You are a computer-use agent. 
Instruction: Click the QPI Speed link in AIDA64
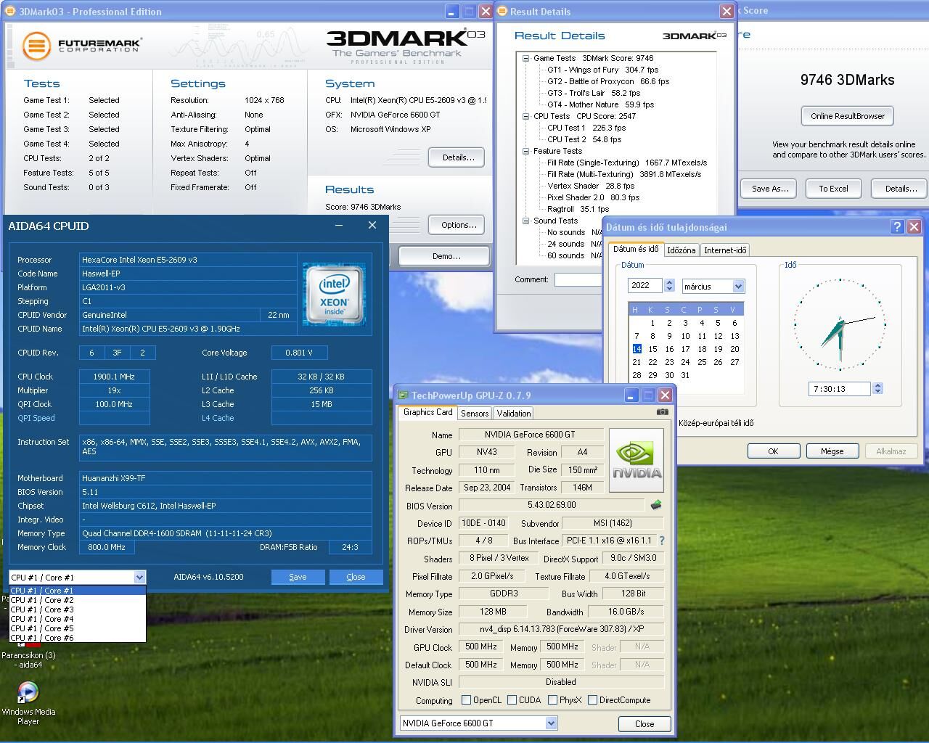pyautogui.click(x=36, y=418)
